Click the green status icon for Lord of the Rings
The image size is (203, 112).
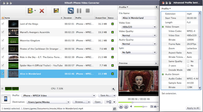click(x=113, y=24)
